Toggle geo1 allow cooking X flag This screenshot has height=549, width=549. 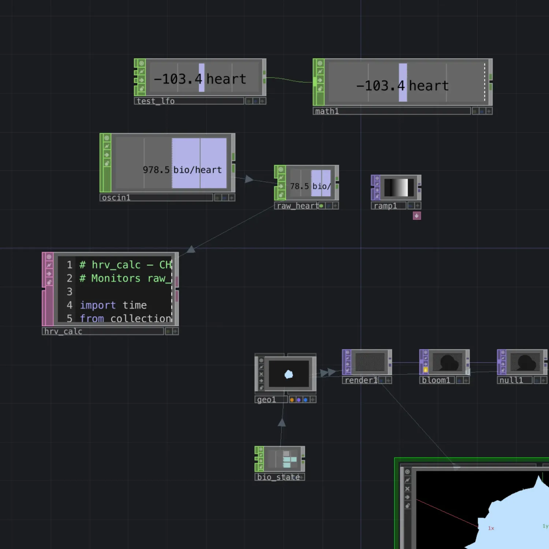[x=261, y=374]
